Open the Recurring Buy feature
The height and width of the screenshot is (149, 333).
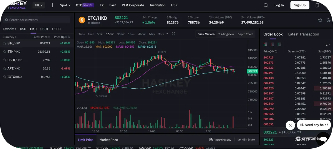[220, 140]
